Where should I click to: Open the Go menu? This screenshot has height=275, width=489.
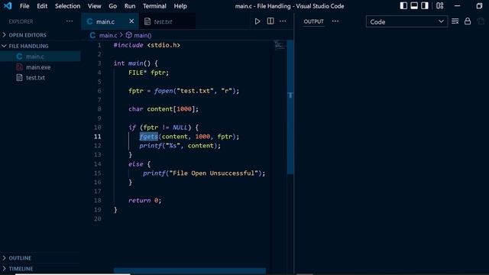[x=112, y=6]
